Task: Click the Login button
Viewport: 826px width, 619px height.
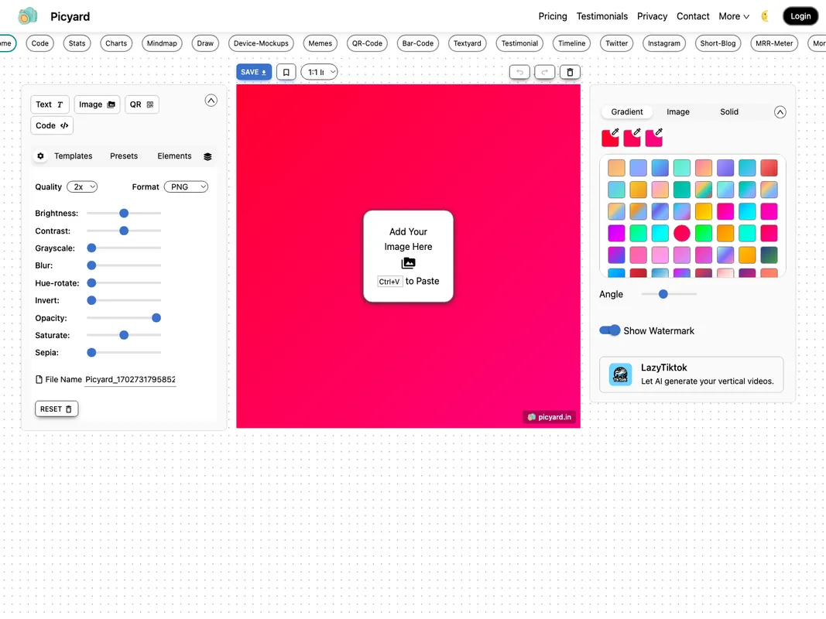Action: pyautogui.click(x=800, y=15)
